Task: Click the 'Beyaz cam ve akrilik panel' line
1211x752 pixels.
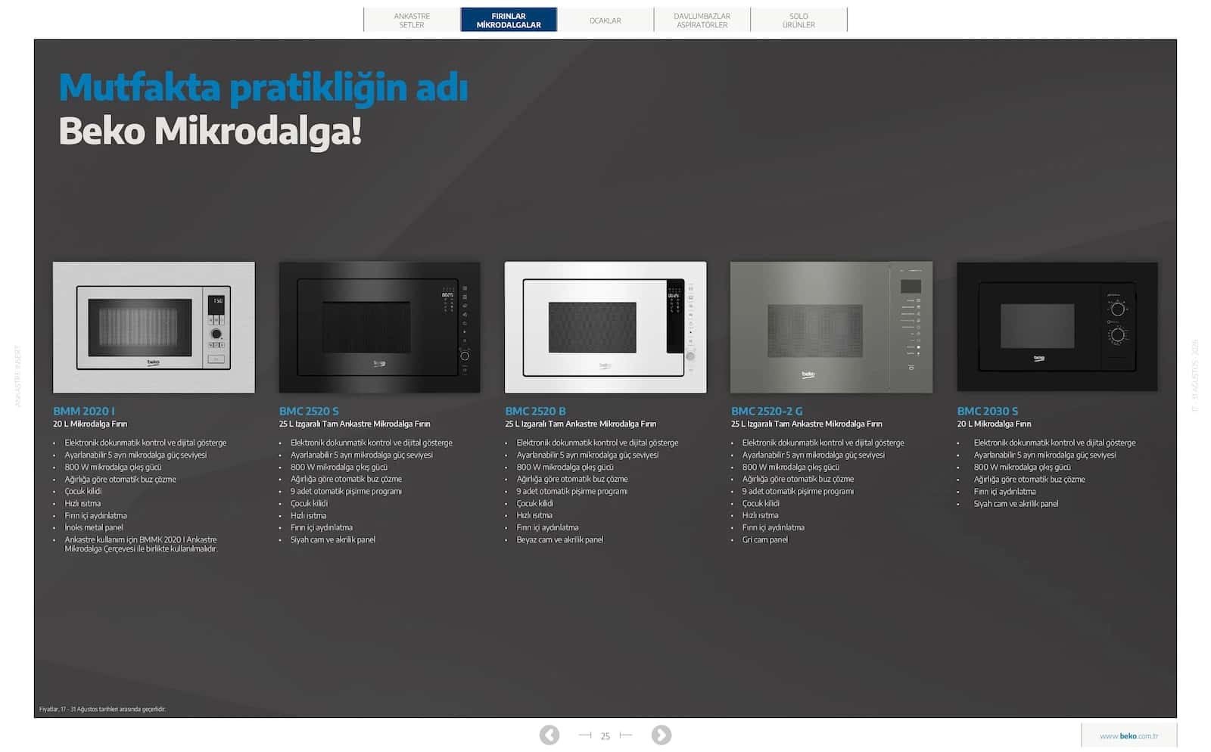Action: pos(560,539)
